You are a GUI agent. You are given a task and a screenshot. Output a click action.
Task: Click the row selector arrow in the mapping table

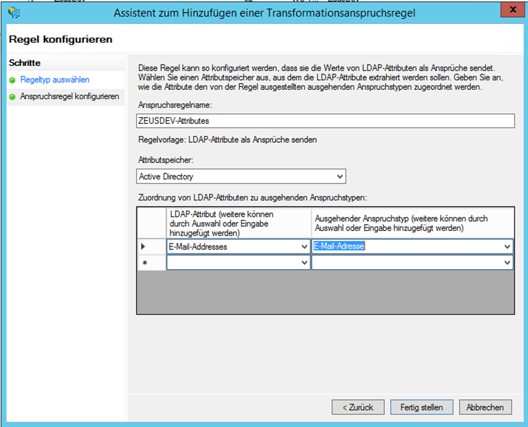point(145,246)
